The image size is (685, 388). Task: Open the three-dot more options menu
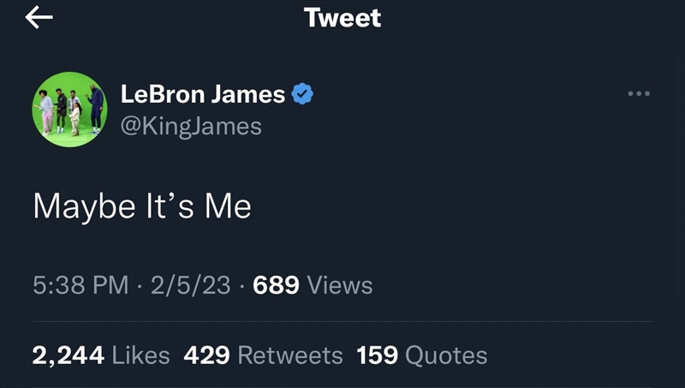639,93
